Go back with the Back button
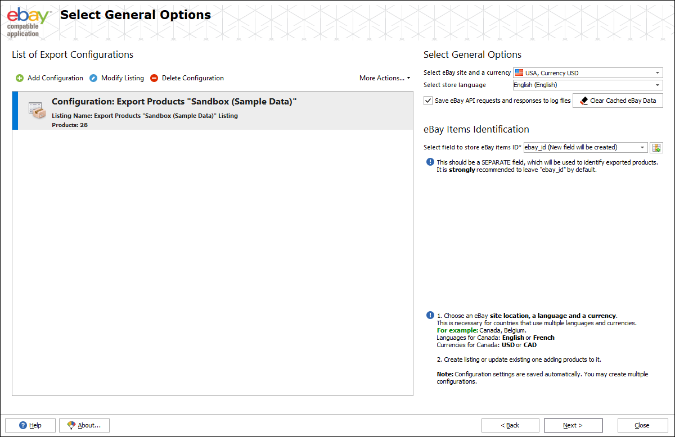The width and height of the screenshot is (675, 437). coord(510,425)
